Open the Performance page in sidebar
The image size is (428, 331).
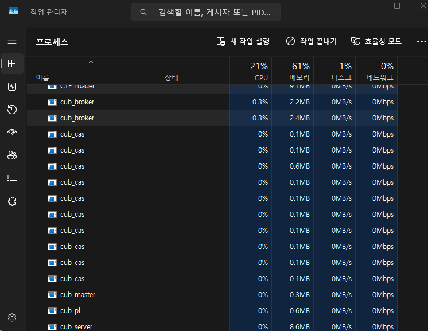(12, 87)
